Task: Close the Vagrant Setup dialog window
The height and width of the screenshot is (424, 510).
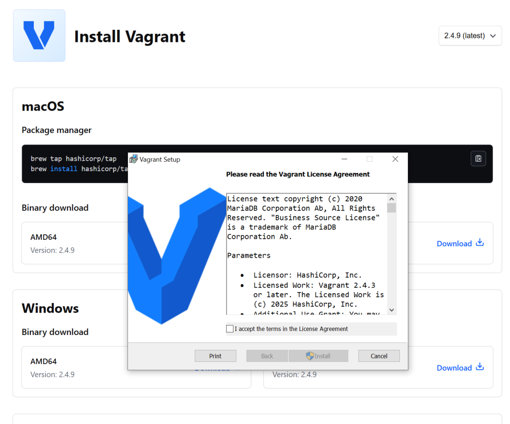Action: 395,159
